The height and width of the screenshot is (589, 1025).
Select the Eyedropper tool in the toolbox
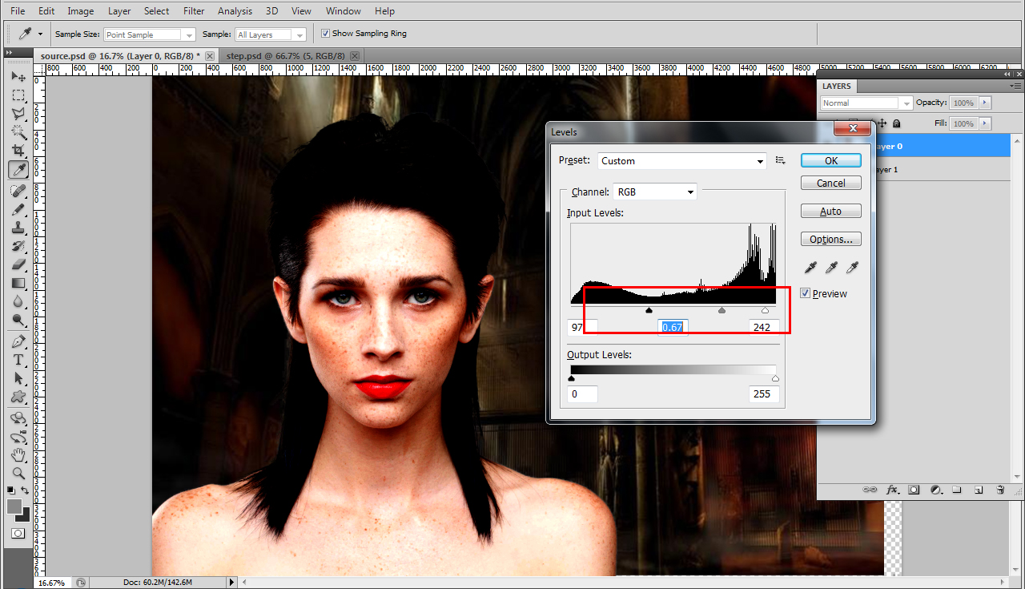tap(18, 170)
